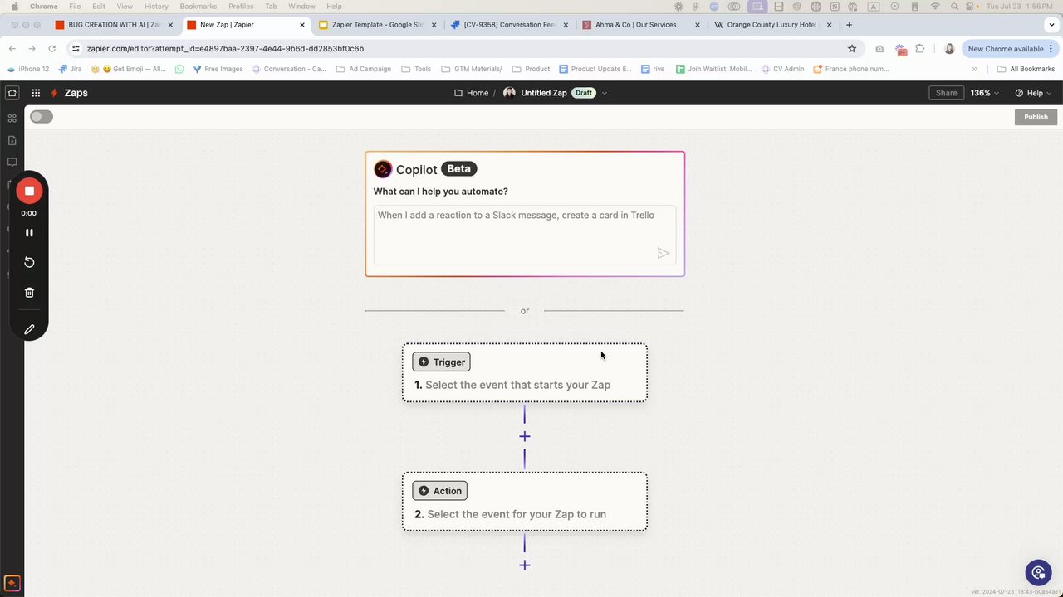Click the camera icon in Chrome toolbar
Image resolution: width=1063 pixels, height=597 pixels.
coord(879,49)
